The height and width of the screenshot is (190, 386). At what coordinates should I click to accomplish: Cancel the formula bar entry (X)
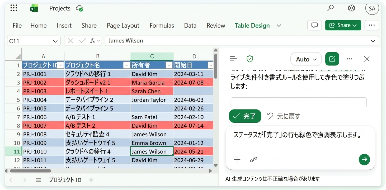tap(70, 41)
